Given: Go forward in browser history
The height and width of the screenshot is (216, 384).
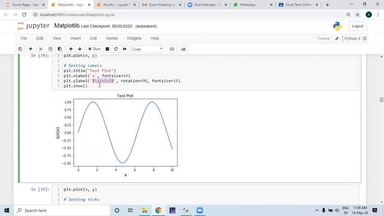Looking at the screenshot, I should pos(15,14).
